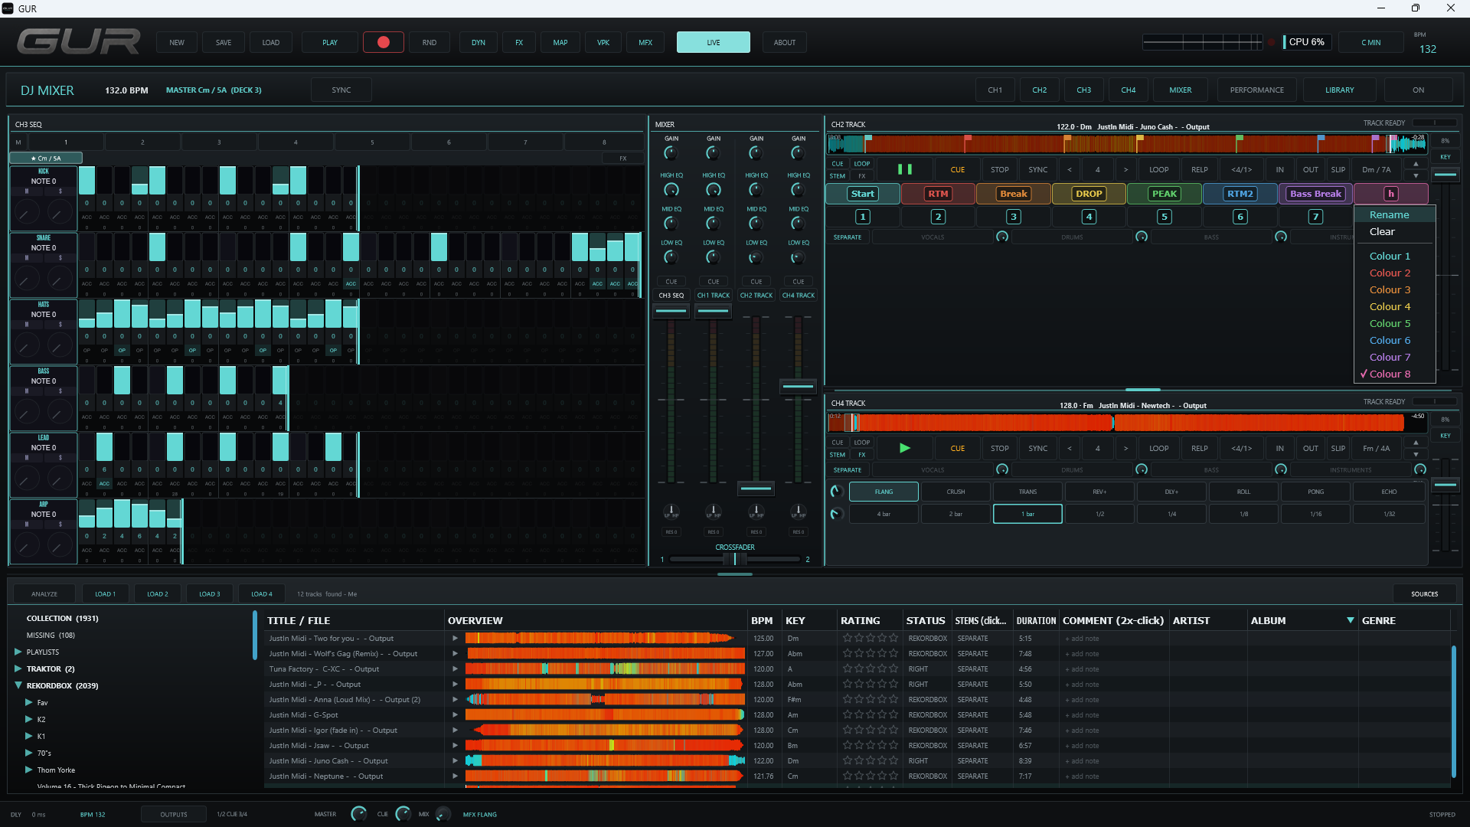Choose Clear in the cue context menu
The width and height of the screenshot is (1470, 827).
tap(1393, 232)
